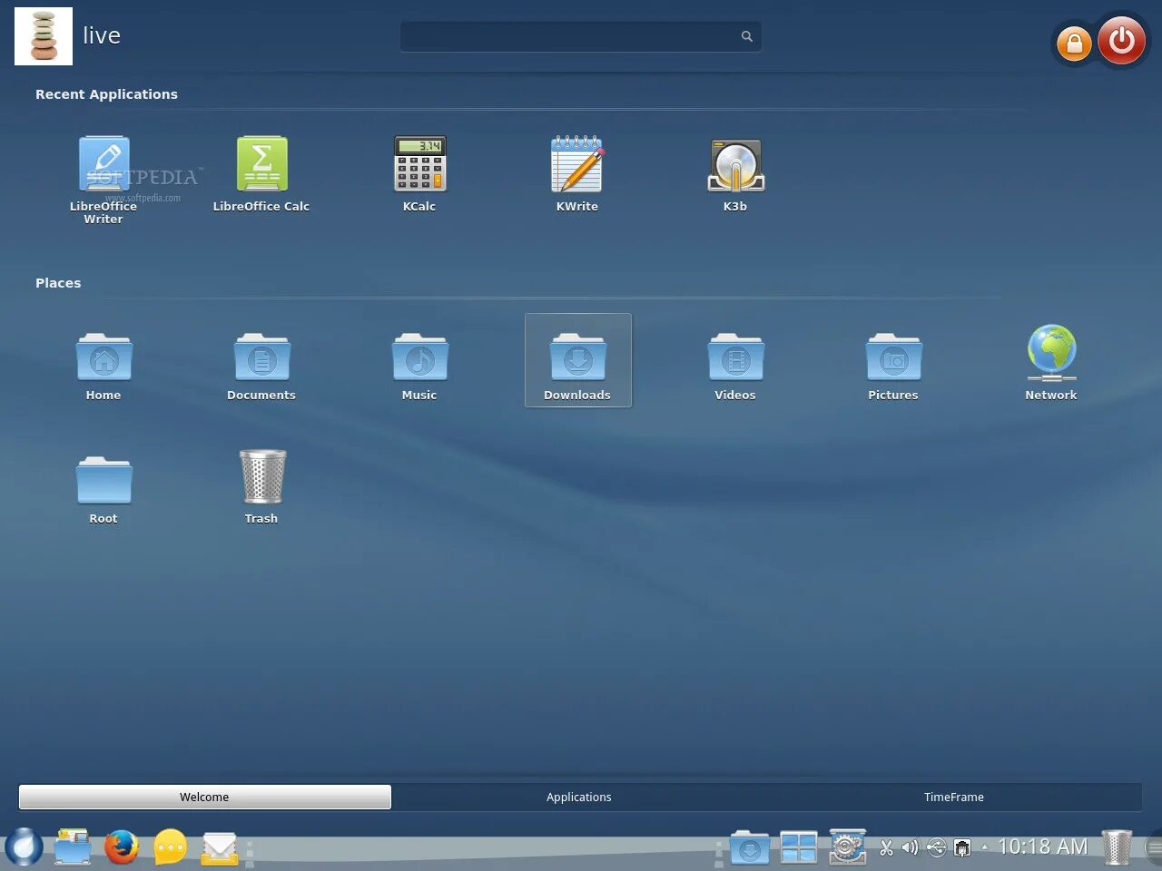Open the USB device notifier icon
Image resolution: width=1162 pixels, height=871 pixels.
tap(936, 847)
